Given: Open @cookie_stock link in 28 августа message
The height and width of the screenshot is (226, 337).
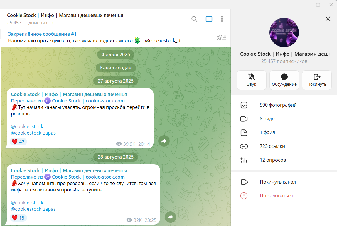Looking at the screenshot, I should tap(27, 203).
